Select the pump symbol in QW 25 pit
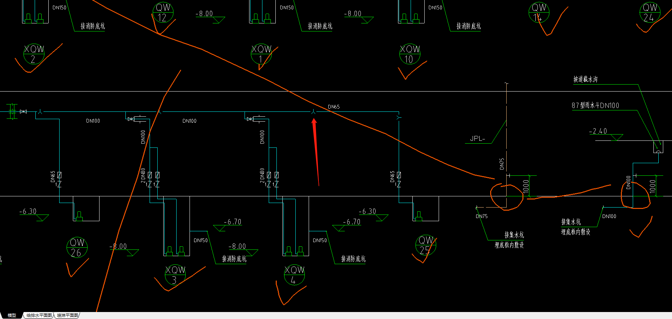Image resolution: width=672 pixels, height=319 pixels. (x=419, y=217)
